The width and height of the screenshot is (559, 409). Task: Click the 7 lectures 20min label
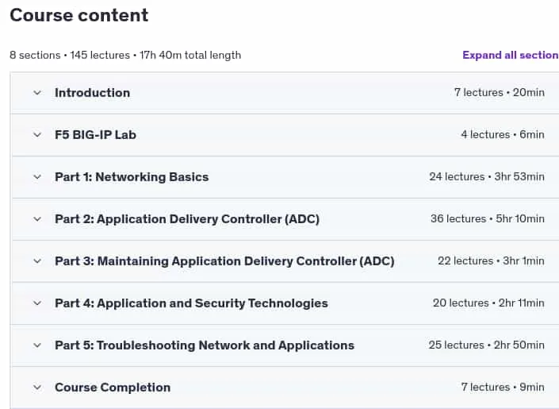click(x=499, y=92)
